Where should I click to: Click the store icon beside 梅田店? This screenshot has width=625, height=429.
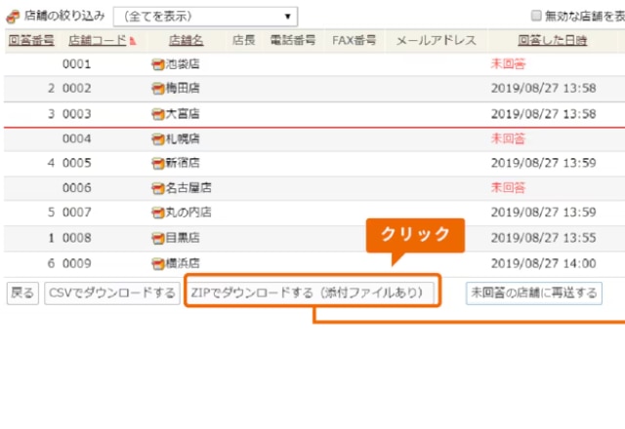158,90
